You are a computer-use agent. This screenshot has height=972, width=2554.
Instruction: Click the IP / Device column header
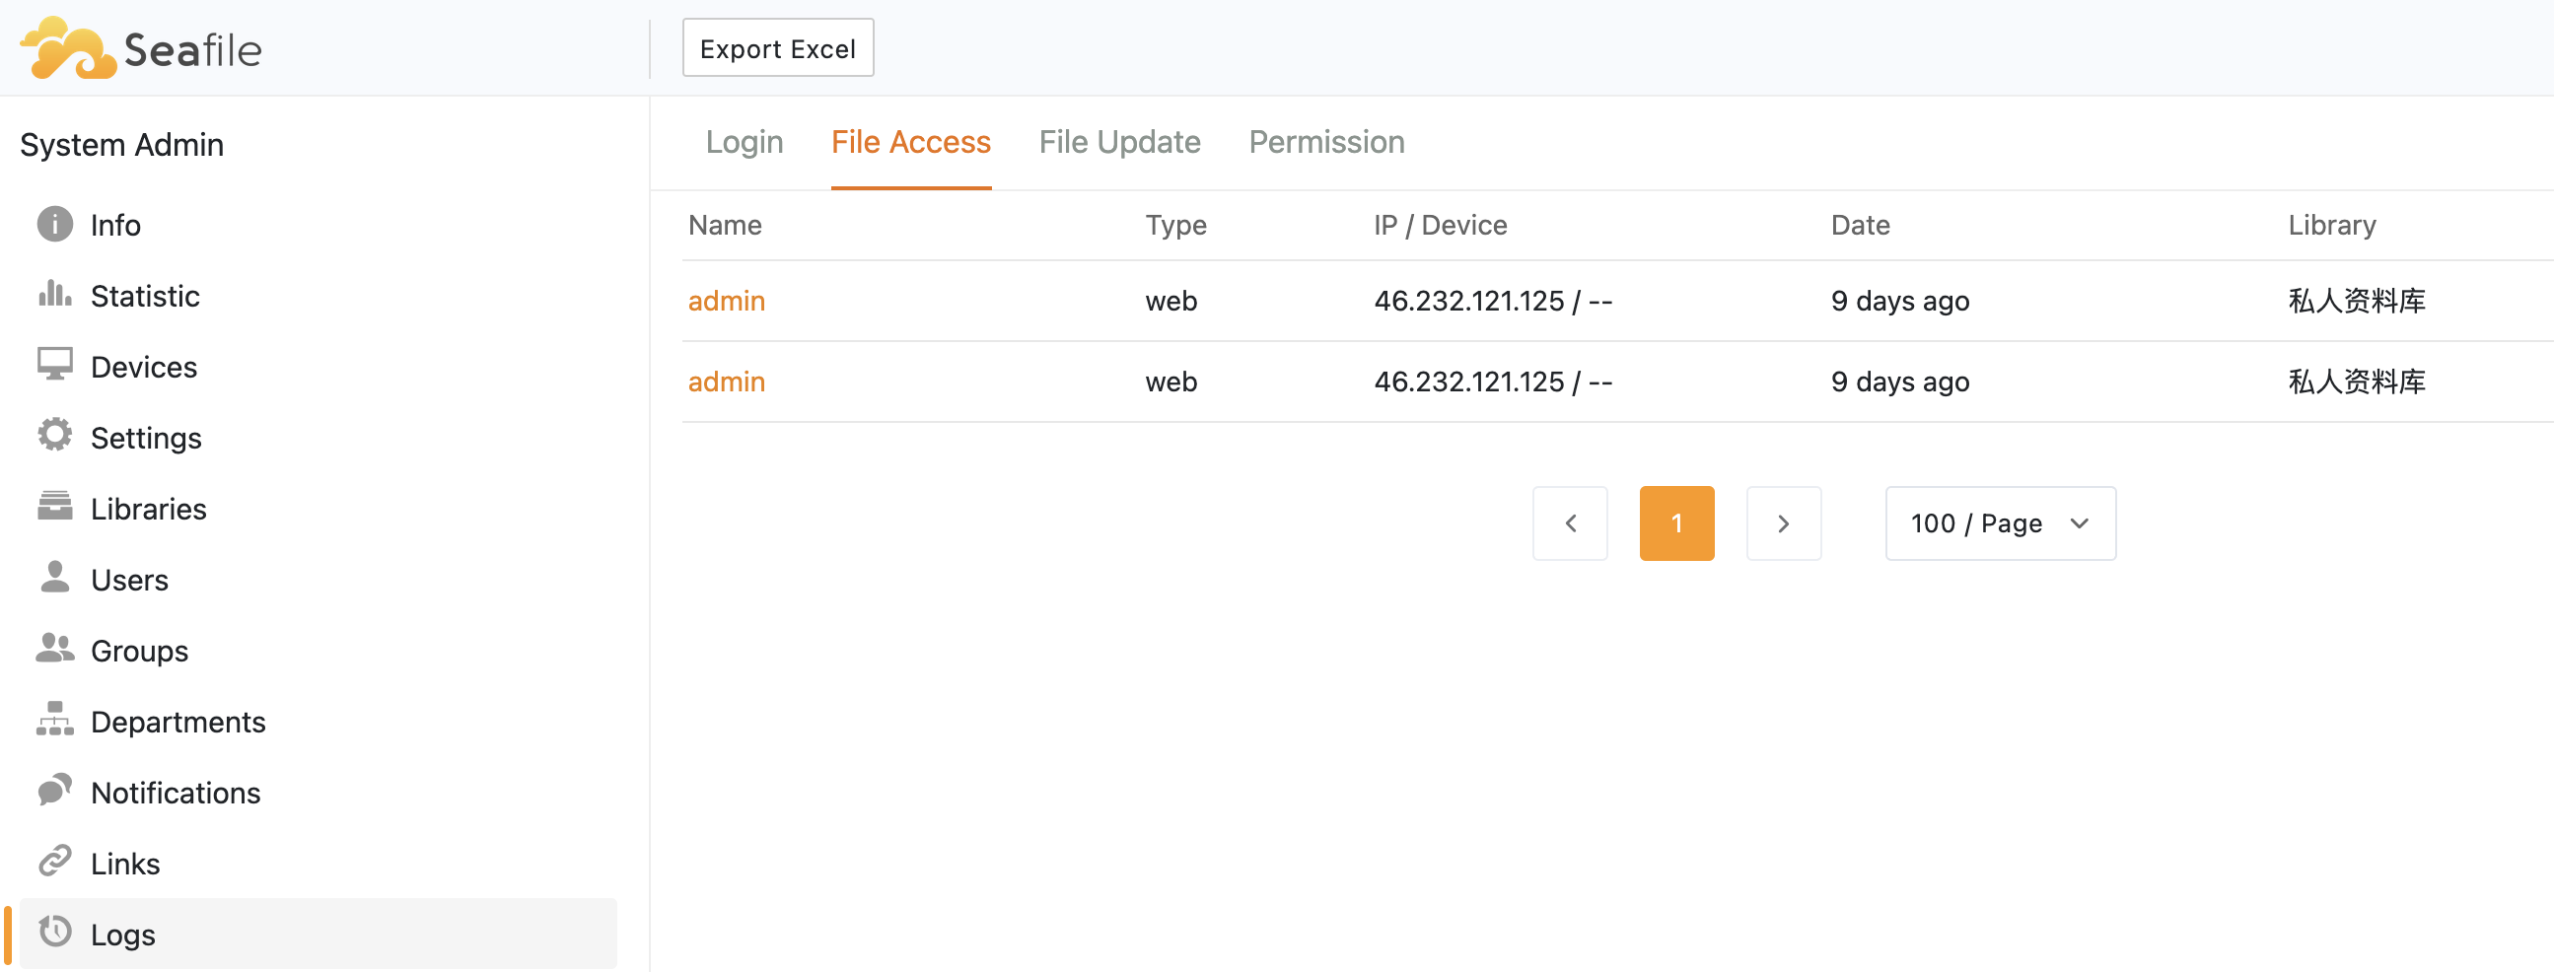point(1440,226)
